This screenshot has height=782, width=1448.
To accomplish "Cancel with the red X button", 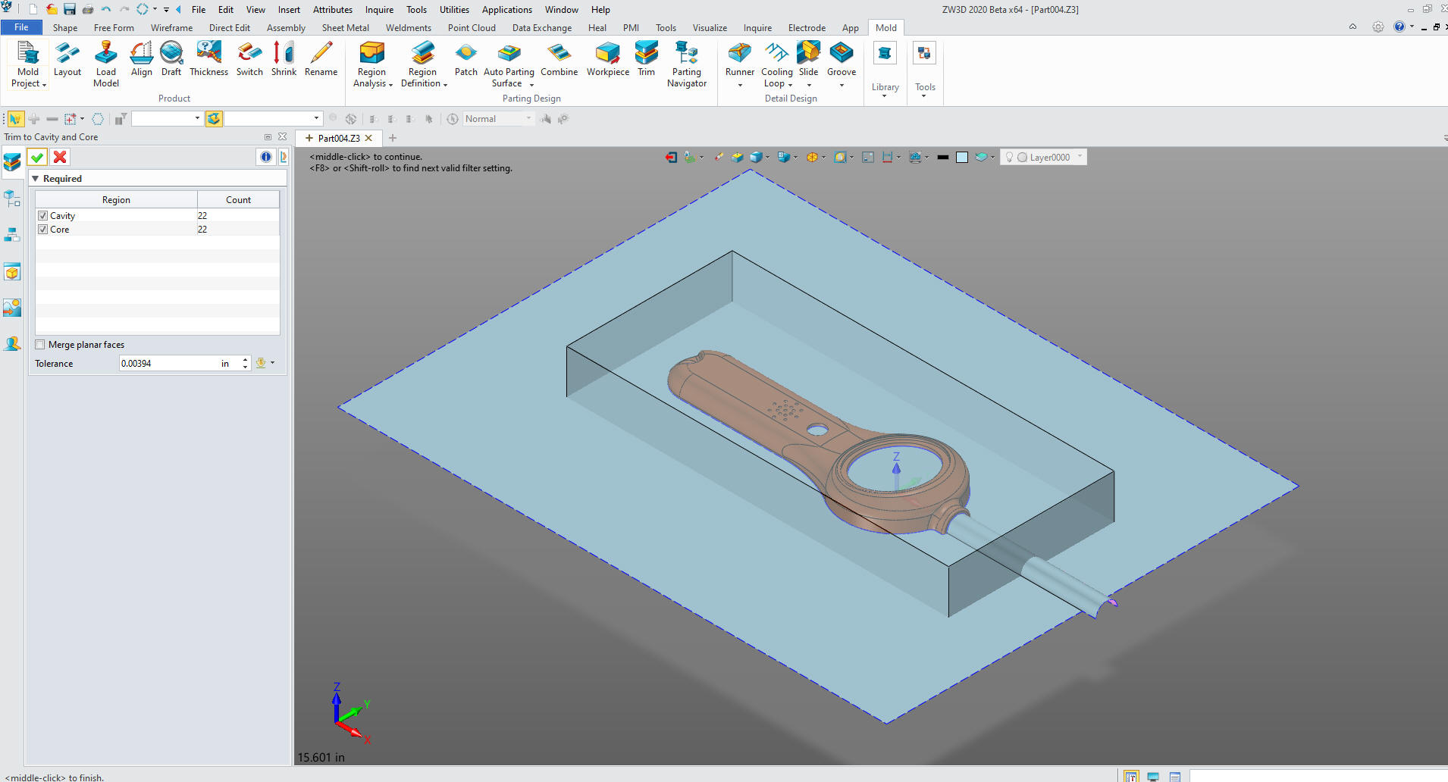I will 60,157.
